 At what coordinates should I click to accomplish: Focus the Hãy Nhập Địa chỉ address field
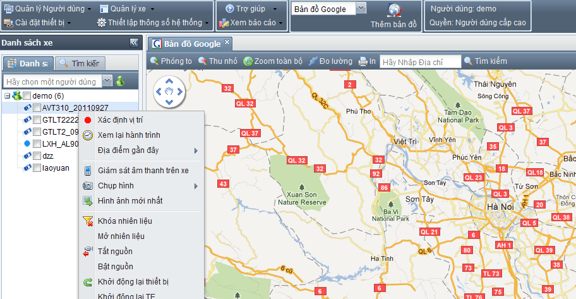coord(420,62)
